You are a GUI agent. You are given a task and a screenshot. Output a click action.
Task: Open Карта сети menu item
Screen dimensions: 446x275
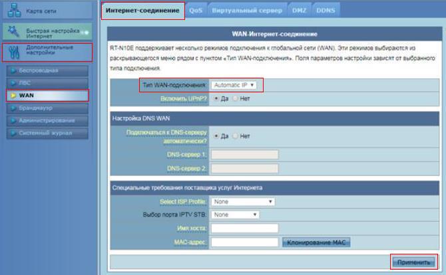tap(47, 11)
